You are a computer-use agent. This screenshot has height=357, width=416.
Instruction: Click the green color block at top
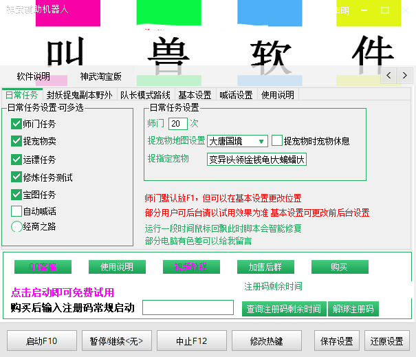click(168, 12)
